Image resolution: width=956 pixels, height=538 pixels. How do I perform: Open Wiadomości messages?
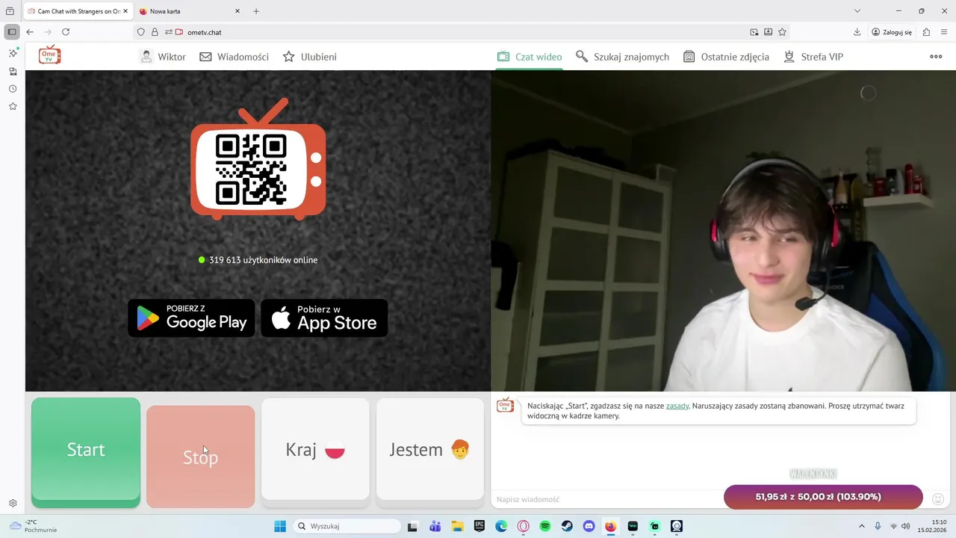point(234,57)
